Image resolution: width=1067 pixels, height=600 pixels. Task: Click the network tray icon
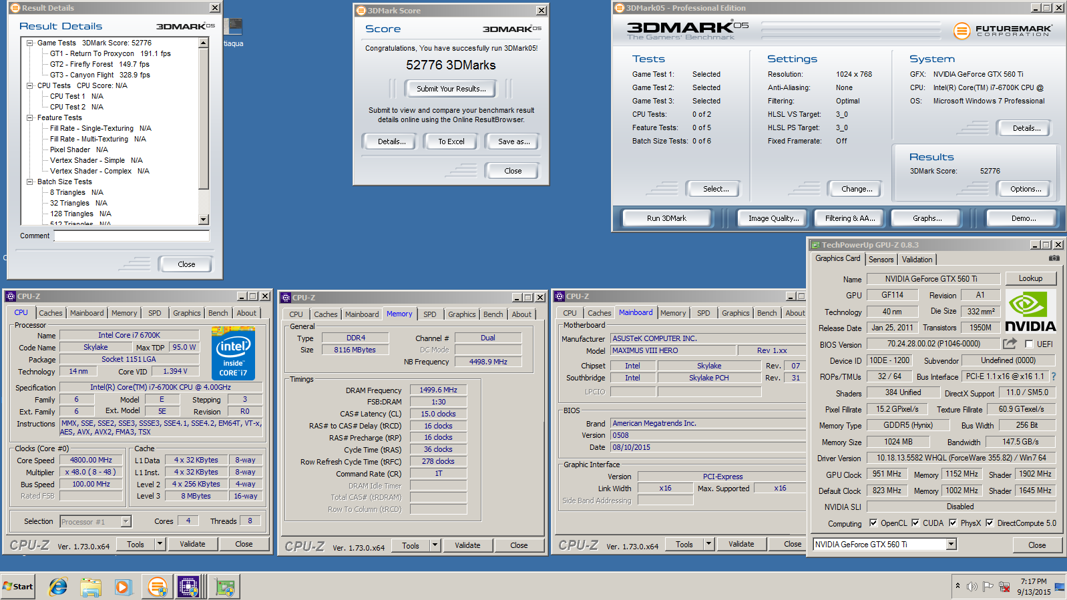click(x=1005, y=587)
